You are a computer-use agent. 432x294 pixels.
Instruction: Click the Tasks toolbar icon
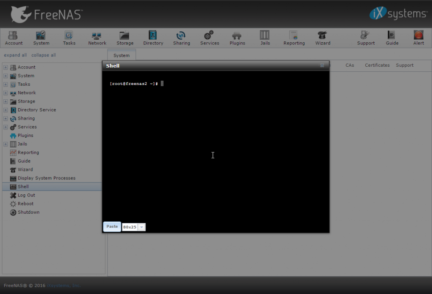point(69,37)
